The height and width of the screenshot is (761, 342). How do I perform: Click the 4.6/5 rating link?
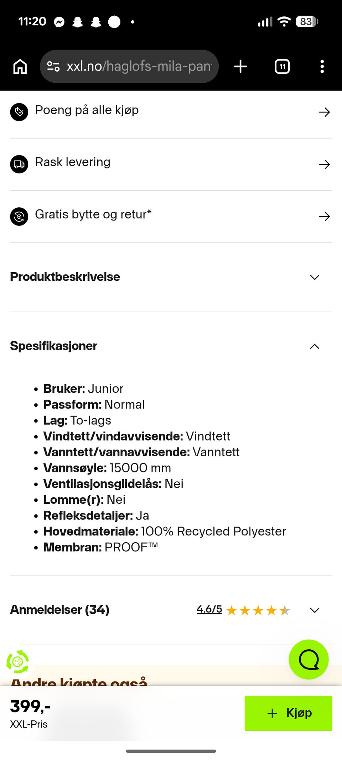209,609
